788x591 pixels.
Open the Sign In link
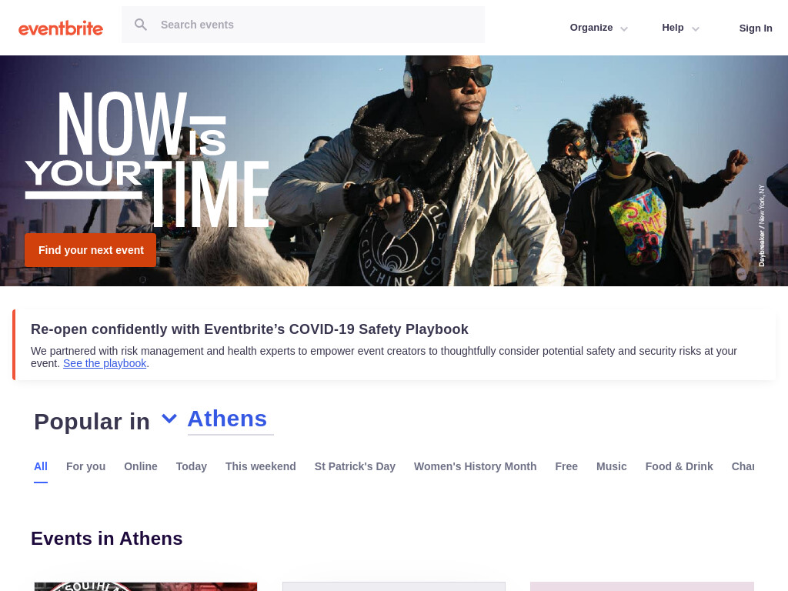(x=756, y=28)
